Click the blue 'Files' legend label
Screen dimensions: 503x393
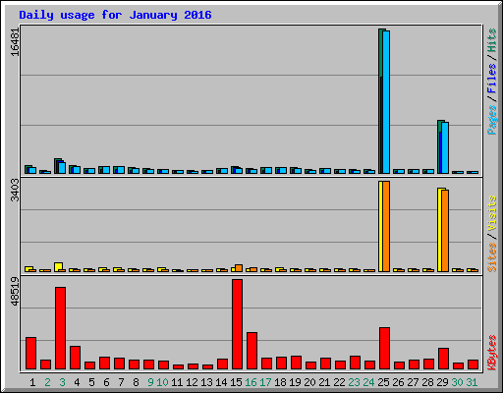491,79
